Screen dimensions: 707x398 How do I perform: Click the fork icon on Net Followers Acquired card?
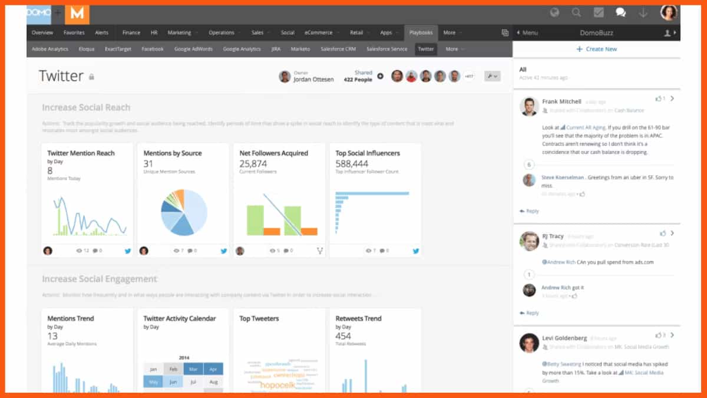point(320,251)
